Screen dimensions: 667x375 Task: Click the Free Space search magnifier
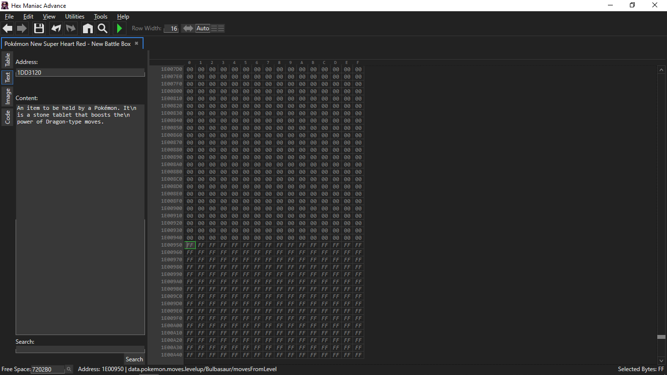coord(69,369)
